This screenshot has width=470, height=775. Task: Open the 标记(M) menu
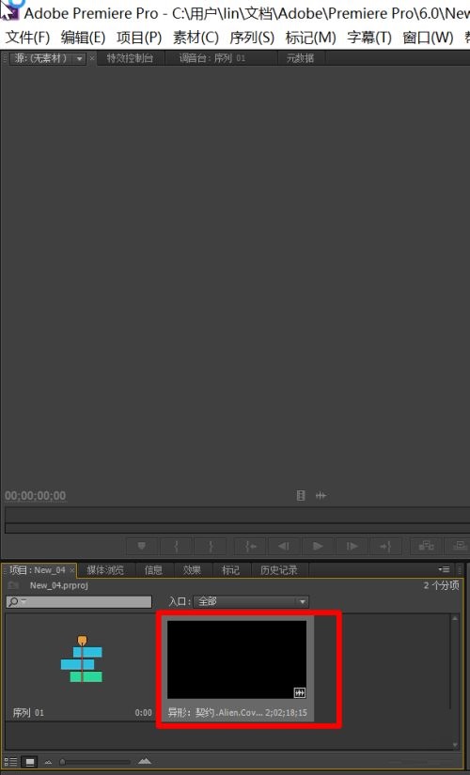pyautogui.click(x=311, y=37)
